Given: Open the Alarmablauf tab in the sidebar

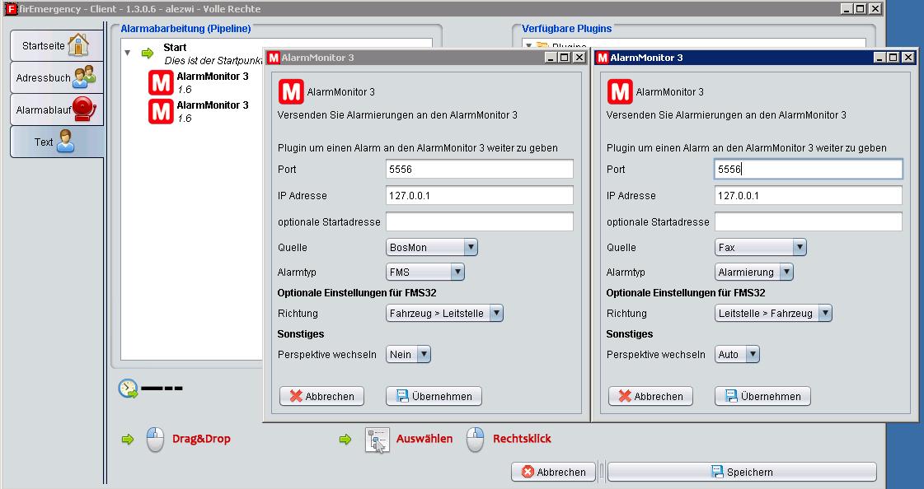Looking at the screenshot, I should [x=57, y=109].
